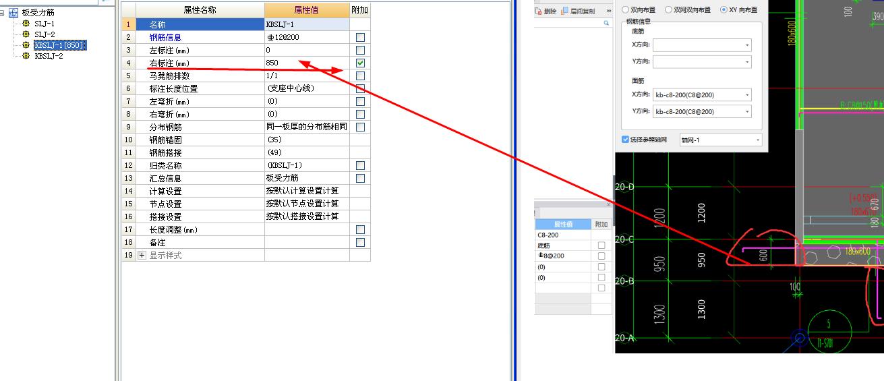Collapse the 板受力筋 tree node
The width and height of the screenshot is (884, 381).
coord(3,13)
